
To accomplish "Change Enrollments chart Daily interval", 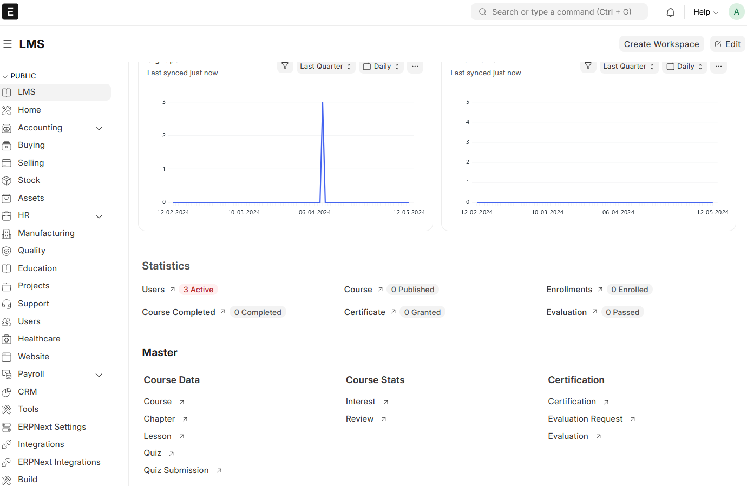I will [685, 66].
